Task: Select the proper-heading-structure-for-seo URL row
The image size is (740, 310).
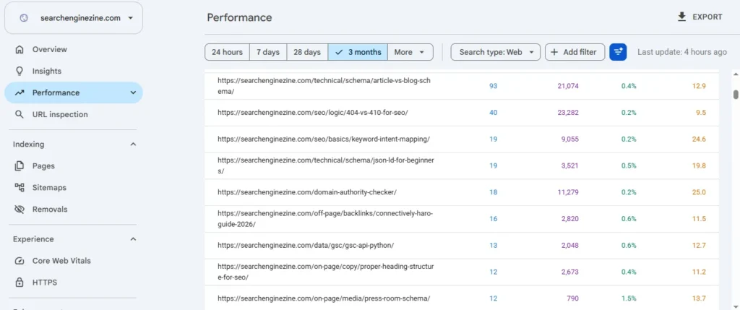Action: click(462, 272)
